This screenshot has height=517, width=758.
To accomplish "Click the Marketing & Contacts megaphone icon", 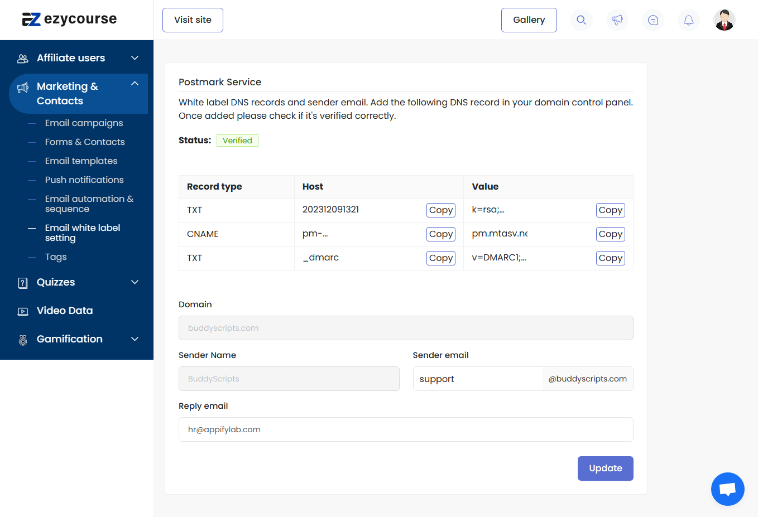I will pos(23,88).
